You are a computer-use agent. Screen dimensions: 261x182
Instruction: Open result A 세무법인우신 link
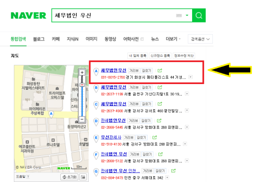coord(113,70)
